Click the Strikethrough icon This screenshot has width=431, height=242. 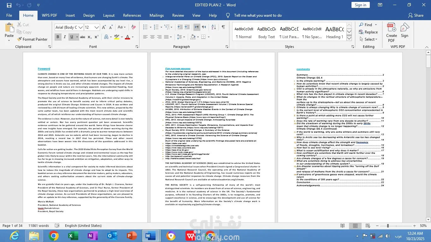(83, 37)
